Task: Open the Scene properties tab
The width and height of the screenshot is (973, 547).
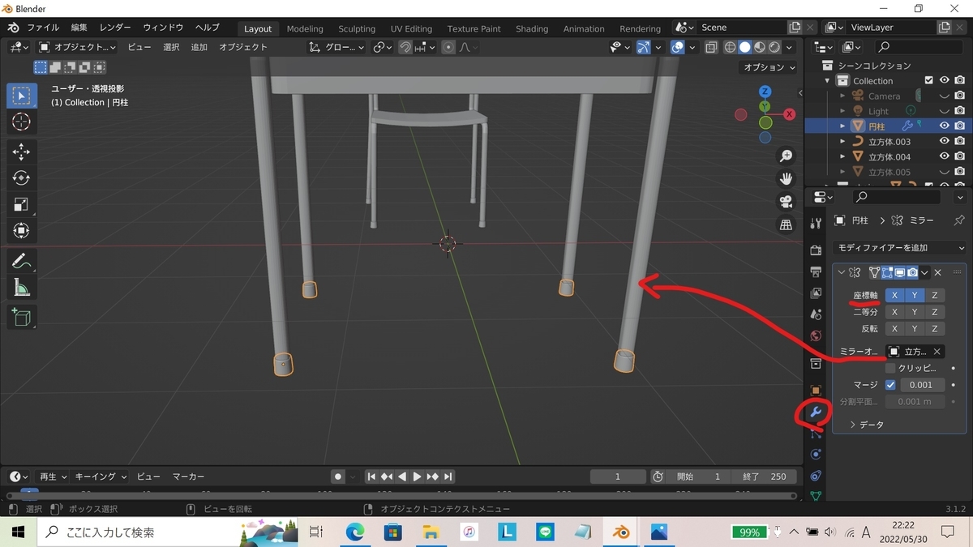Action: pyautogui.click(x=816, y=314)
